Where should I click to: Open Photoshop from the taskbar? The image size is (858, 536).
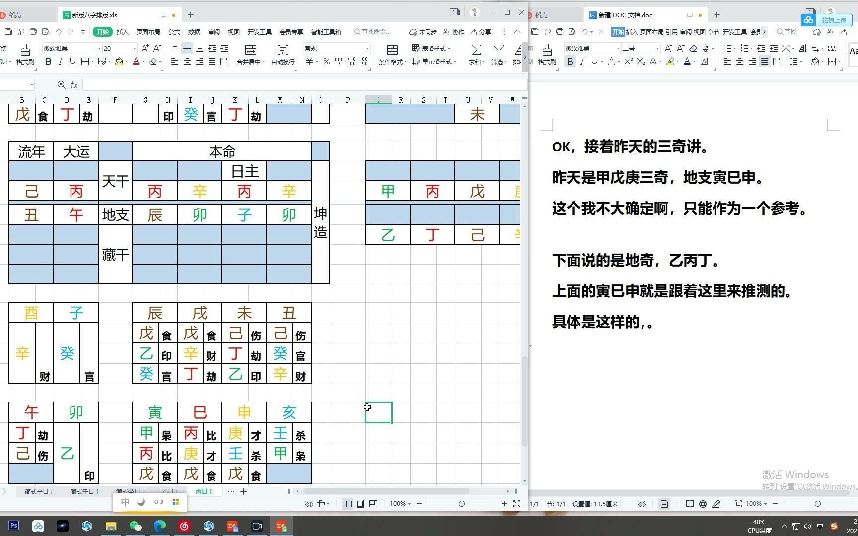(13, 526)
